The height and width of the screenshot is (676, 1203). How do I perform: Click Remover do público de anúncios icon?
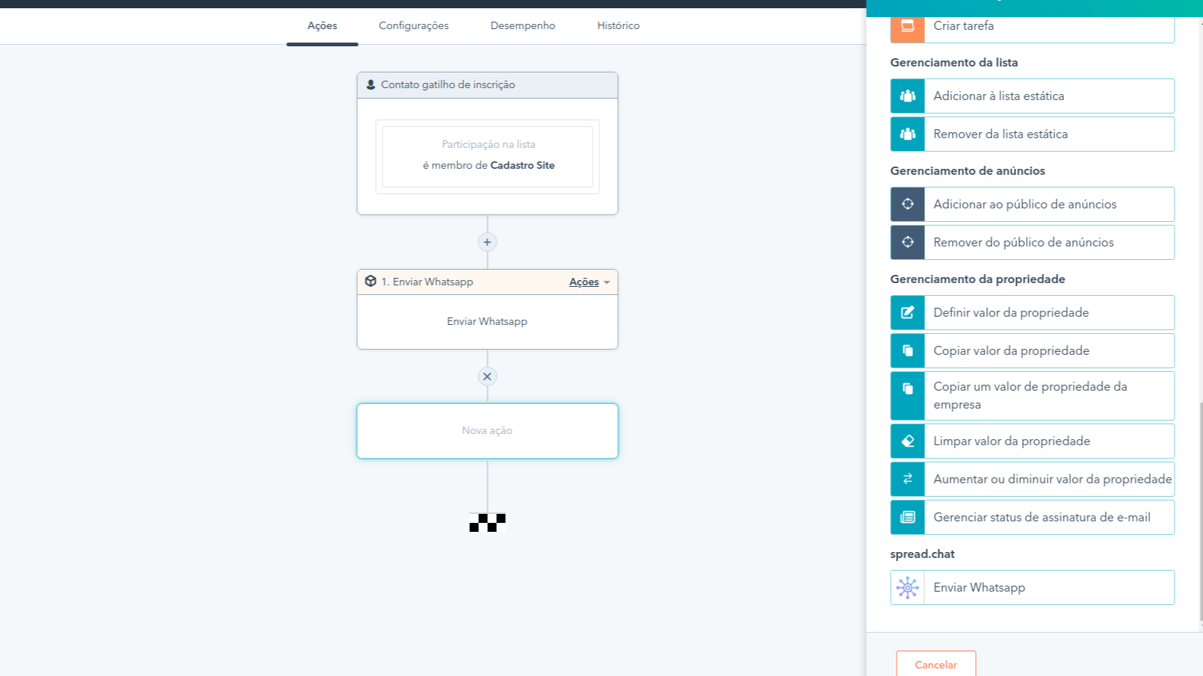pyautogui.click(x=907, y=243)
